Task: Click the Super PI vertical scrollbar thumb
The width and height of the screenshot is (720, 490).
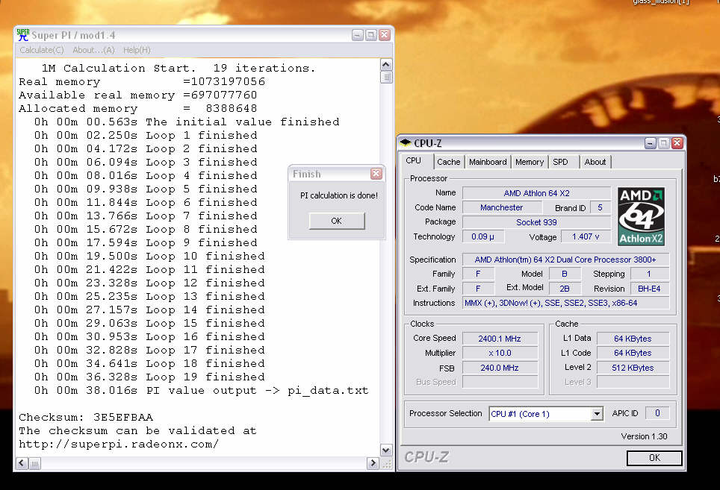Action: click(x=386, y=77)
